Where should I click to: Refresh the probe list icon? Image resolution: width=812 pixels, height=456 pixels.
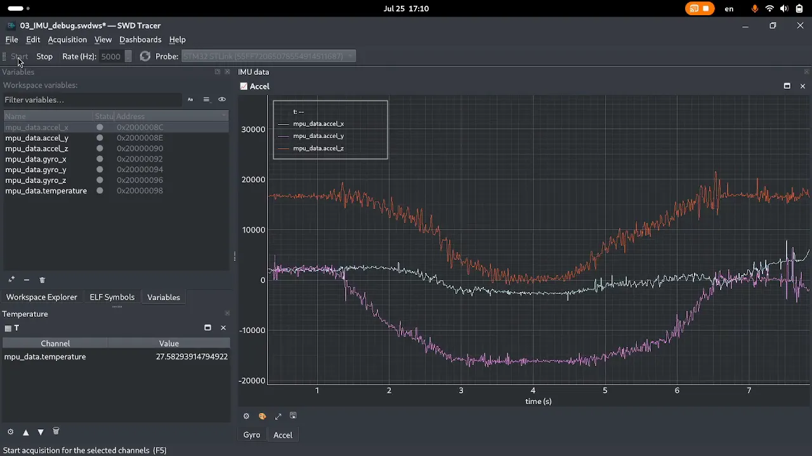pos(145,56)
